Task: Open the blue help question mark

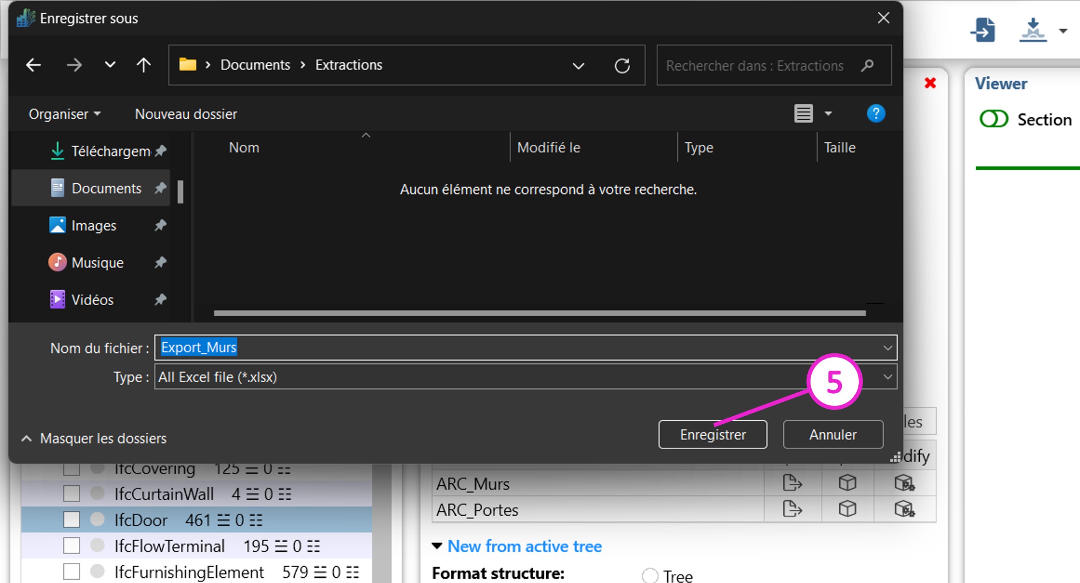Action: coord(875,114)
